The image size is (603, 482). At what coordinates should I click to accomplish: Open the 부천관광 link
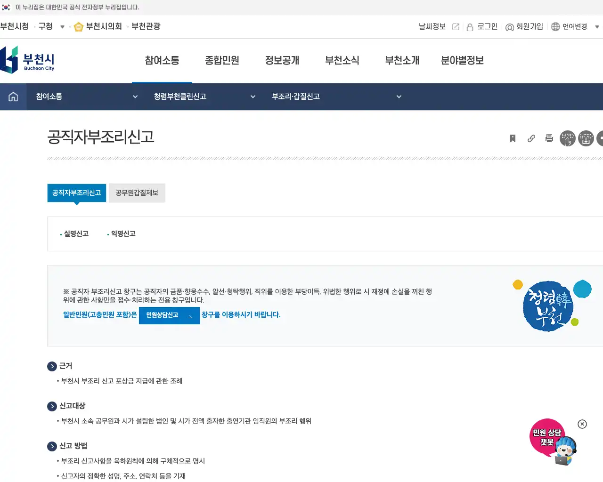click(146, 26)
